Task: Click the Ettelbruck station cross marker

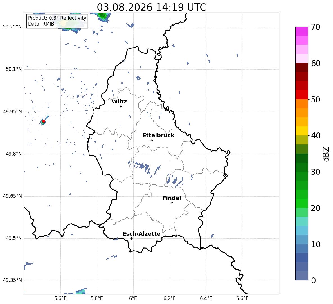Action: point(152,140)
